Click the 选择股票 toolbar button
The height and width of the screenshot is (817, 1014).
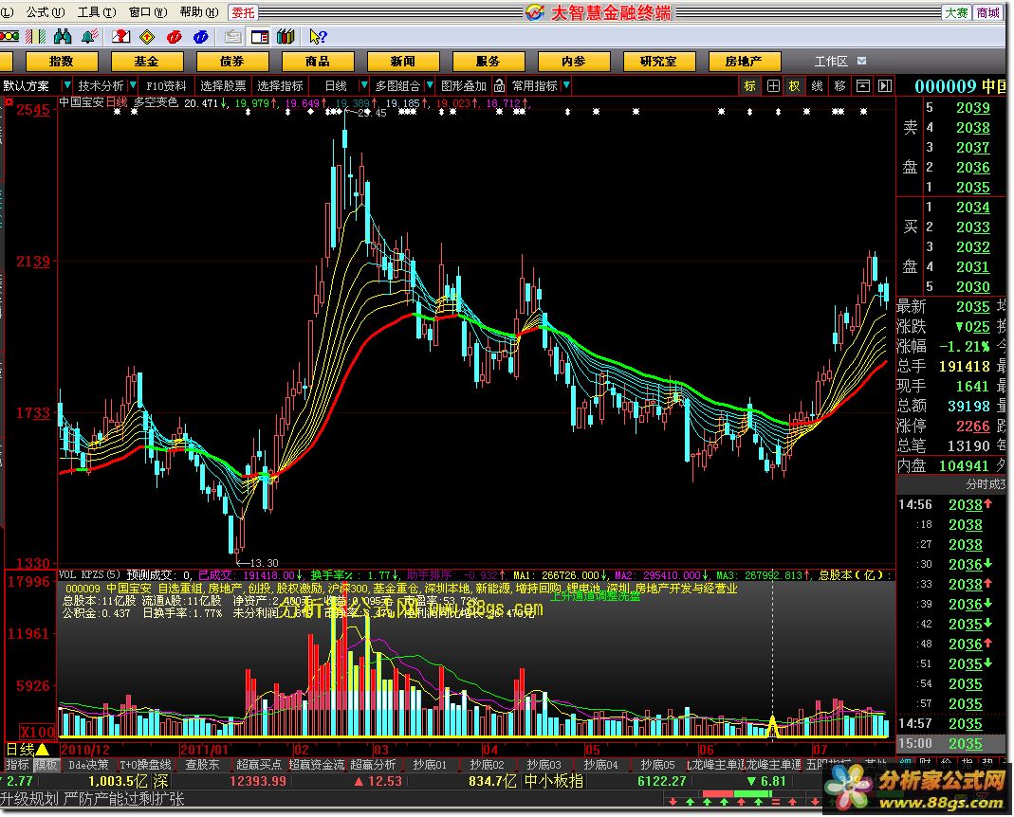[x=223, y=85]
